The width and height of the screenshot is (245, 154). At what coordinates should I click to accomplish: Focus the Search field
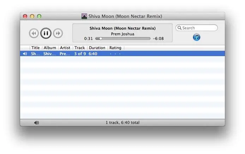point(197,28)
